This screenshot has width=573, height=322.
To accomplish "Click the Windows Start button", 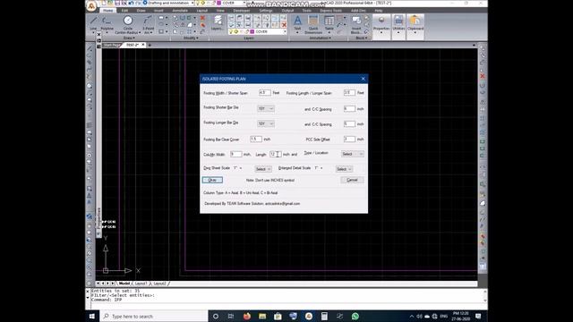I will point(92,316).
